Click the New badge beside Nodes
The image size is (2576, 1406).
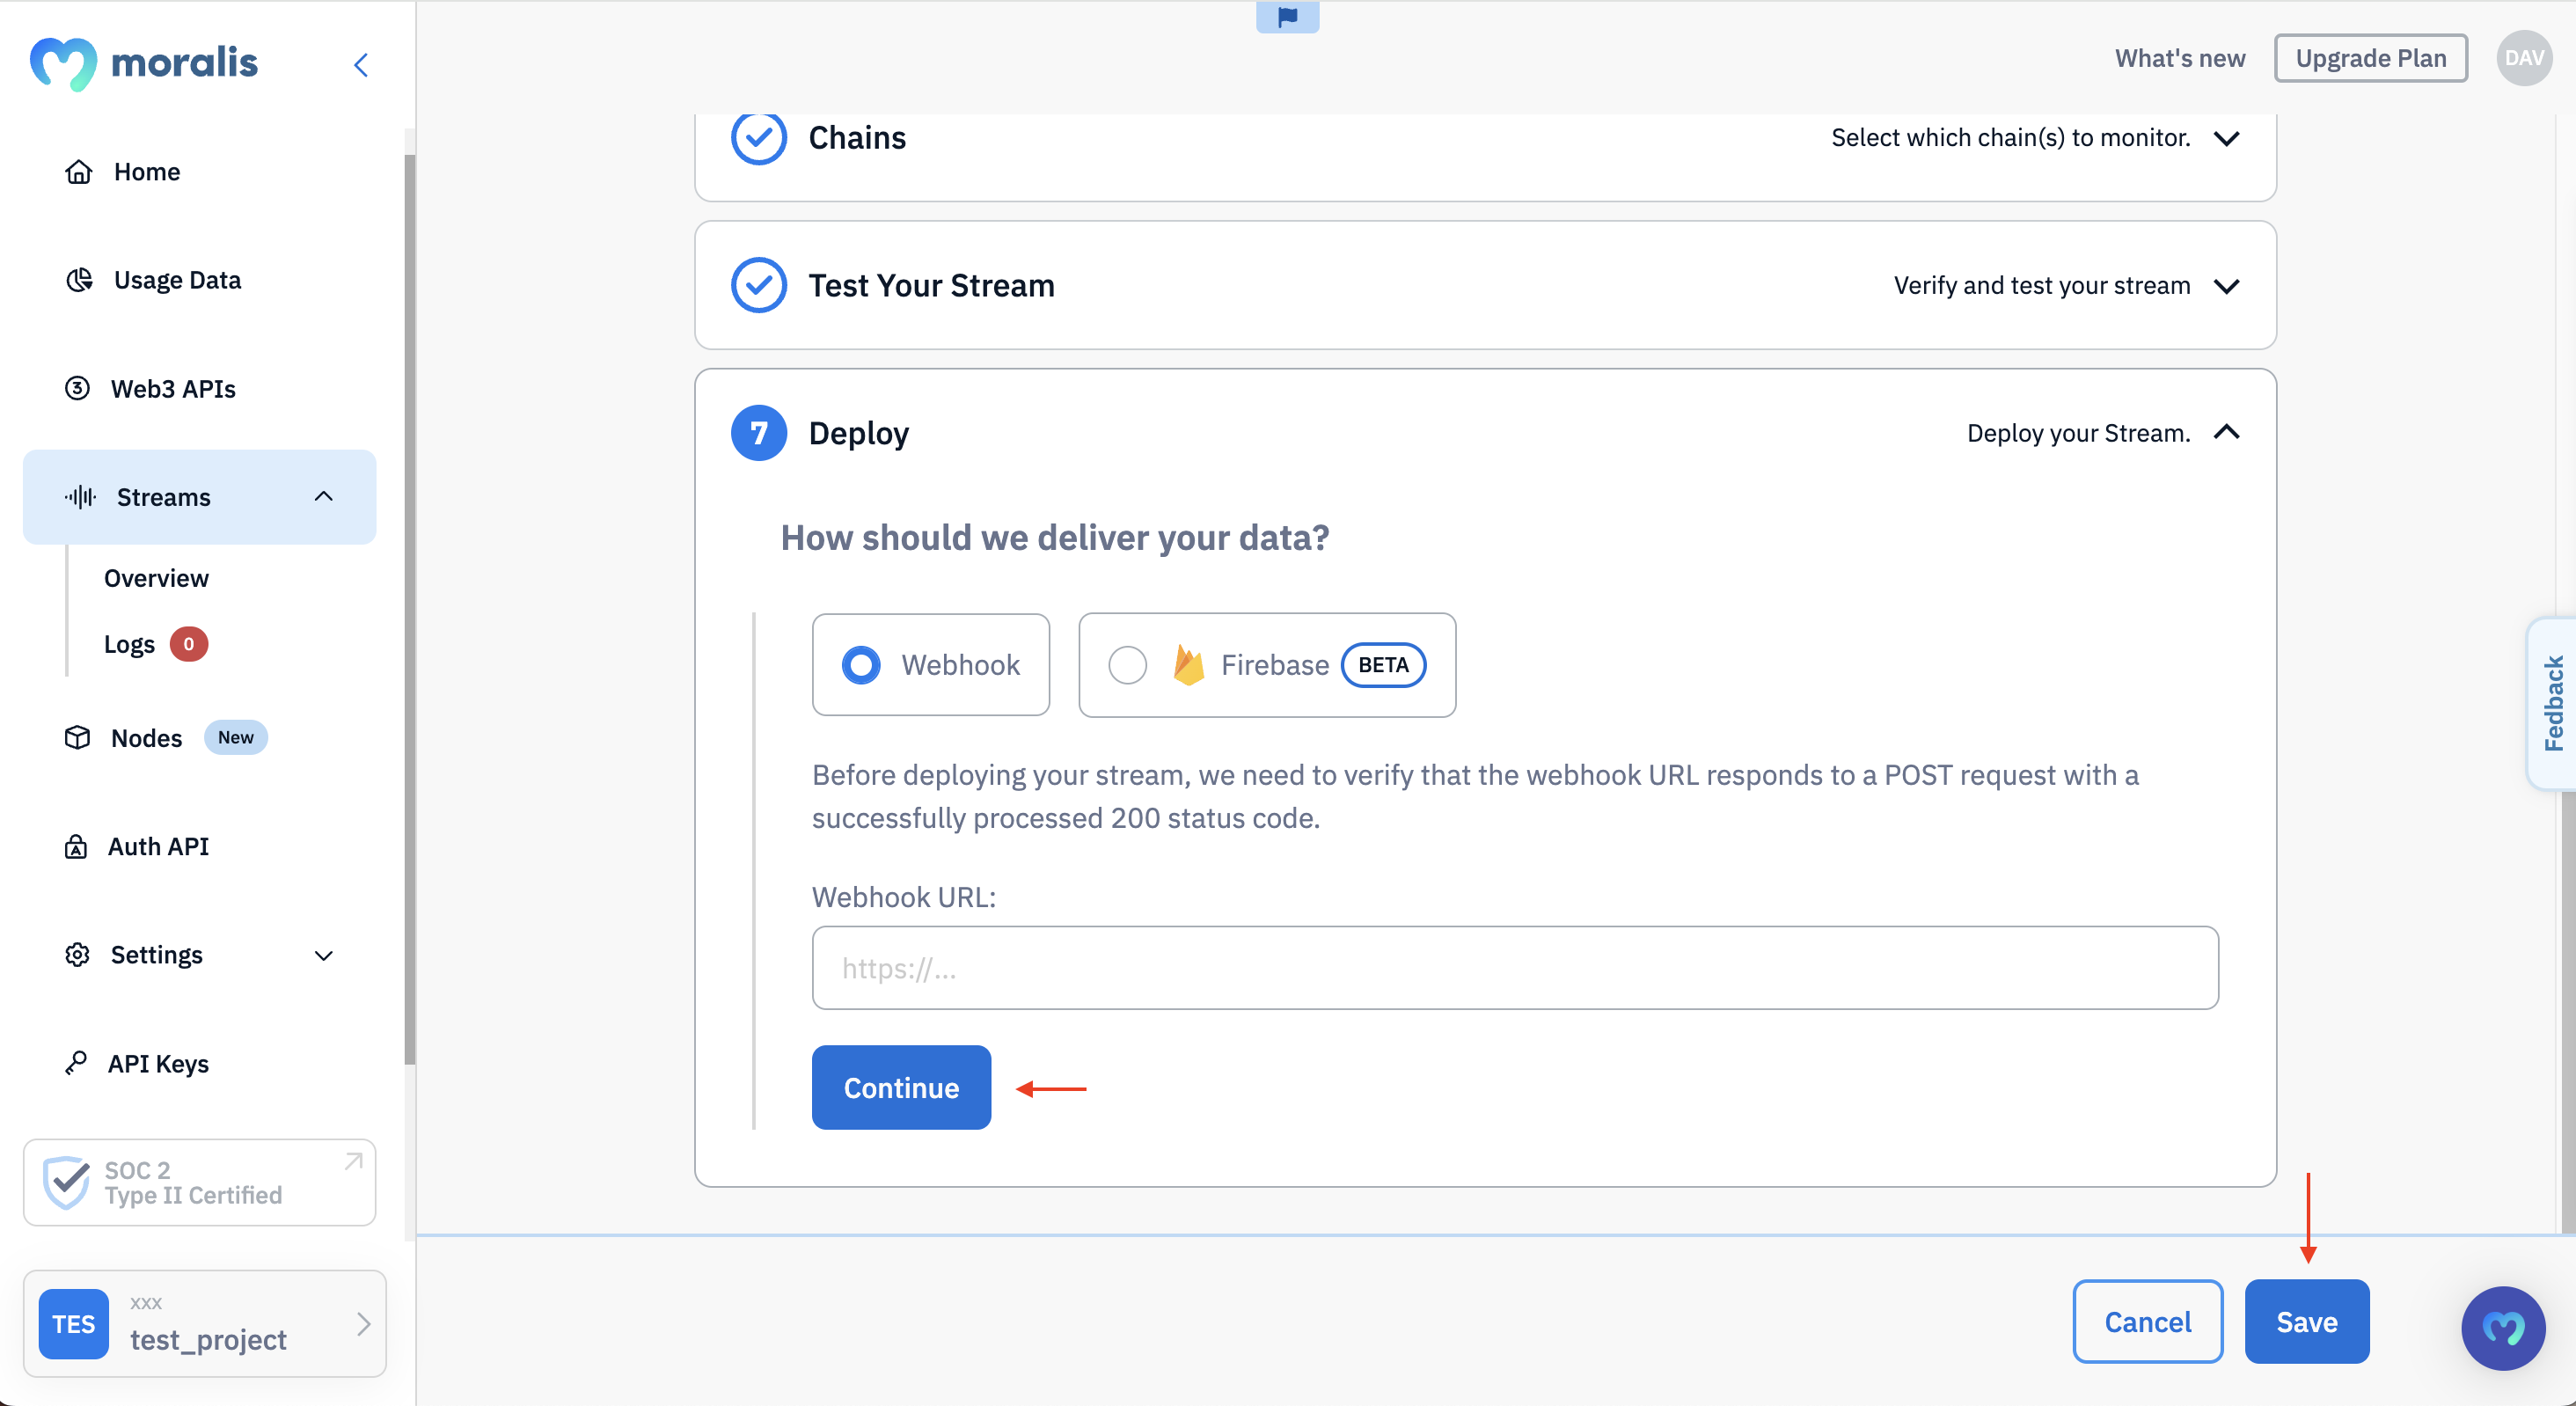point(236,738)
